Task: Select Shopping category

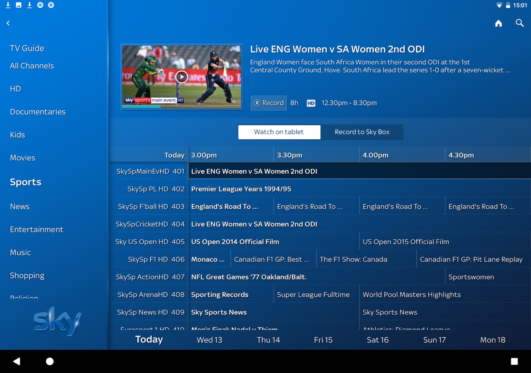Action: pyautogui.click(x=27, y=275)
